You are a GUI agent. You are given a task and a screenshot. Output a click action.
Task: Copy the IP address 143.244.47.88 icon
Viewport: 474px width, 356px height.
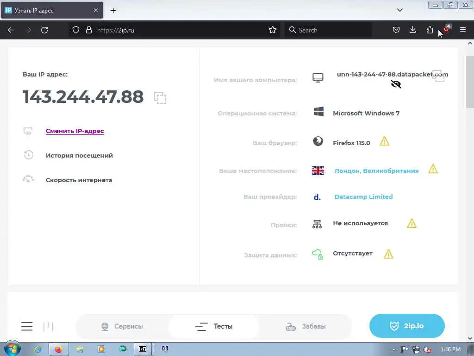tap(160, 98)
